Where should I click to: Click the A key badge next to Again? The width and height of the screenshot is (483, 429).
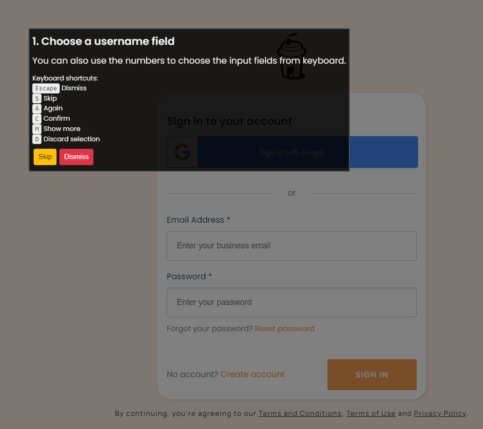(x=36, y=108)
